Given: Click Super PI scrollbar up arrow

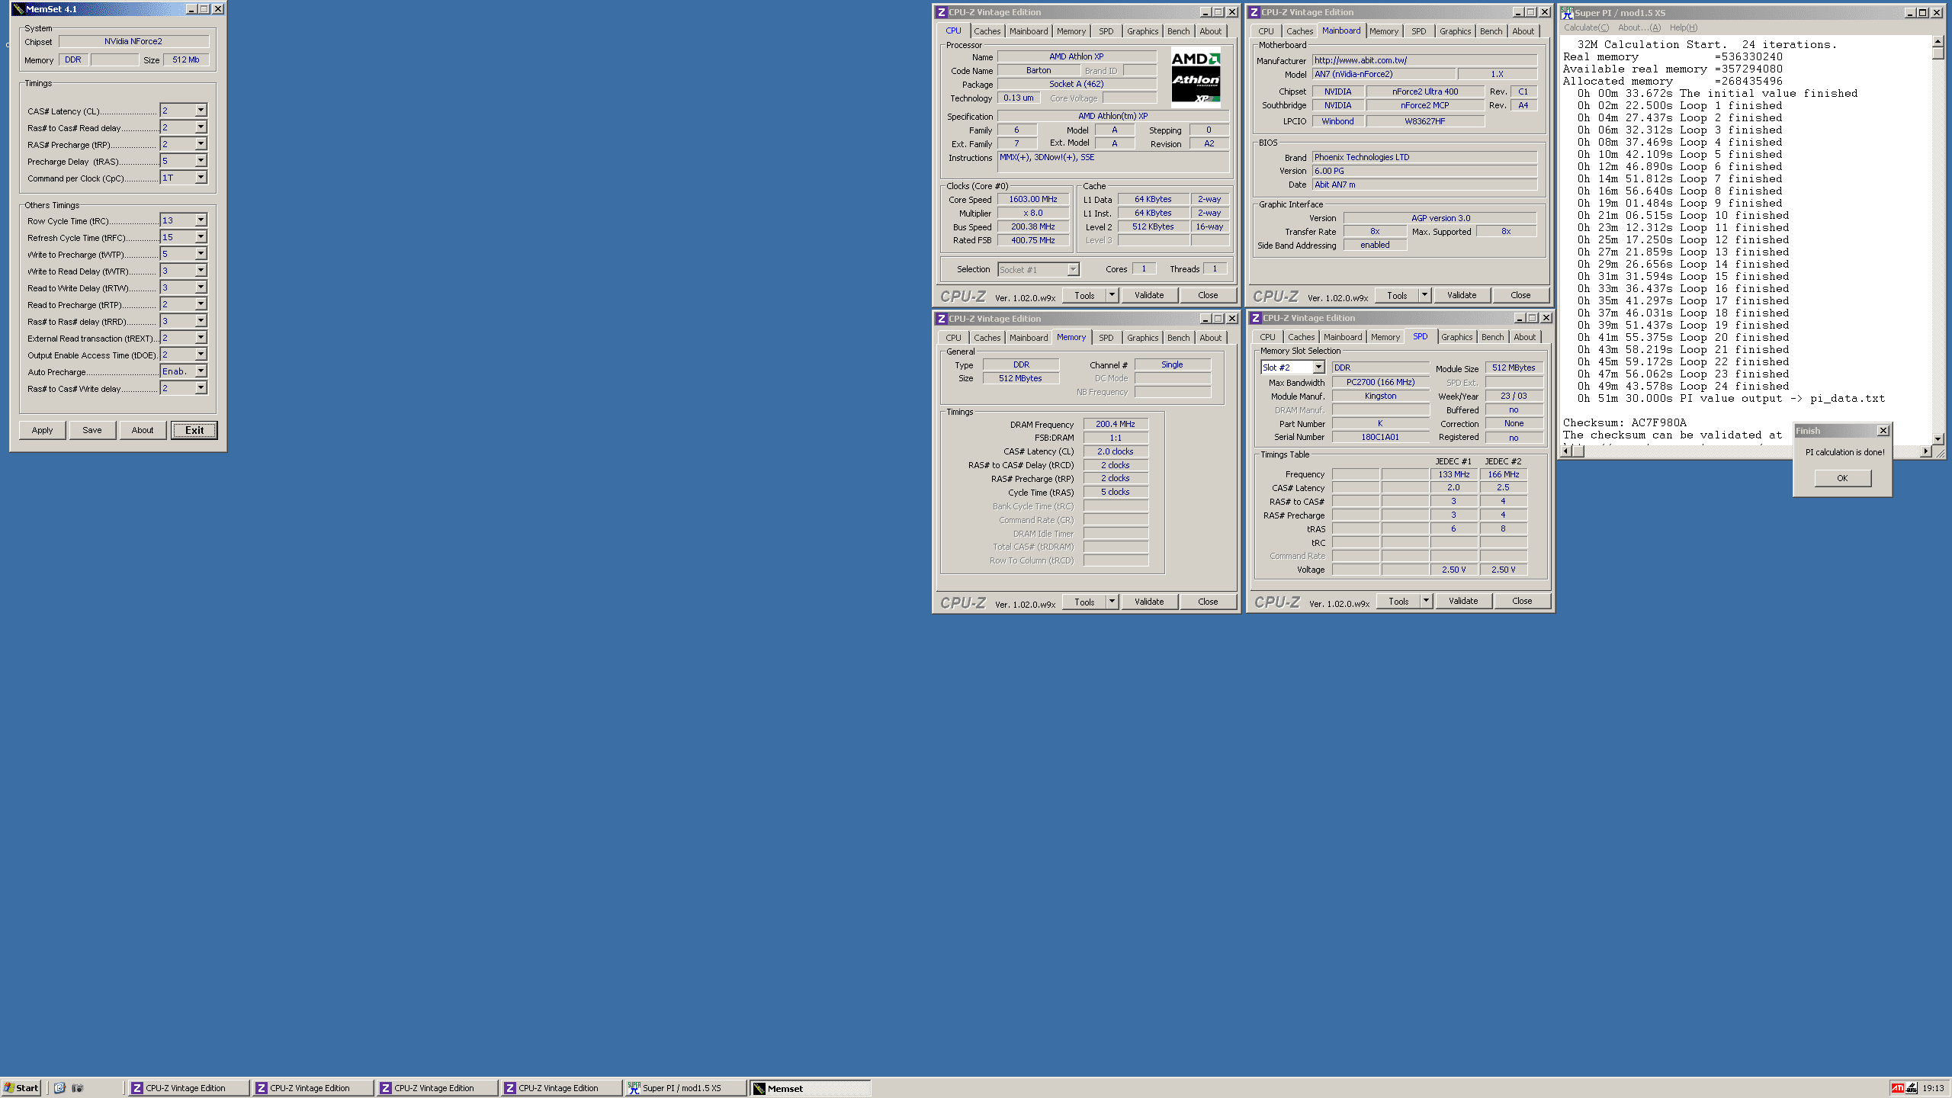Looking at the screenshot, I should (x=1938, y=41).
